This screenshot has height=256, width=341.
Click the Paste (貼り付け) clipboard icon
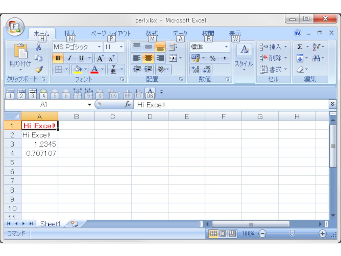point(21,51)
